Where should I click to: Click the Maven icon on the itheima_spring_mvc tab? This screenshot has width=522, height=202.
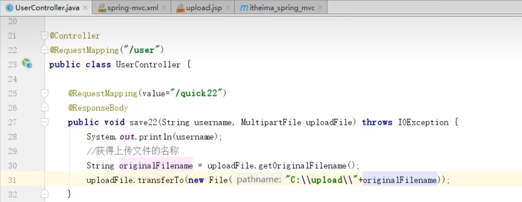244,8
